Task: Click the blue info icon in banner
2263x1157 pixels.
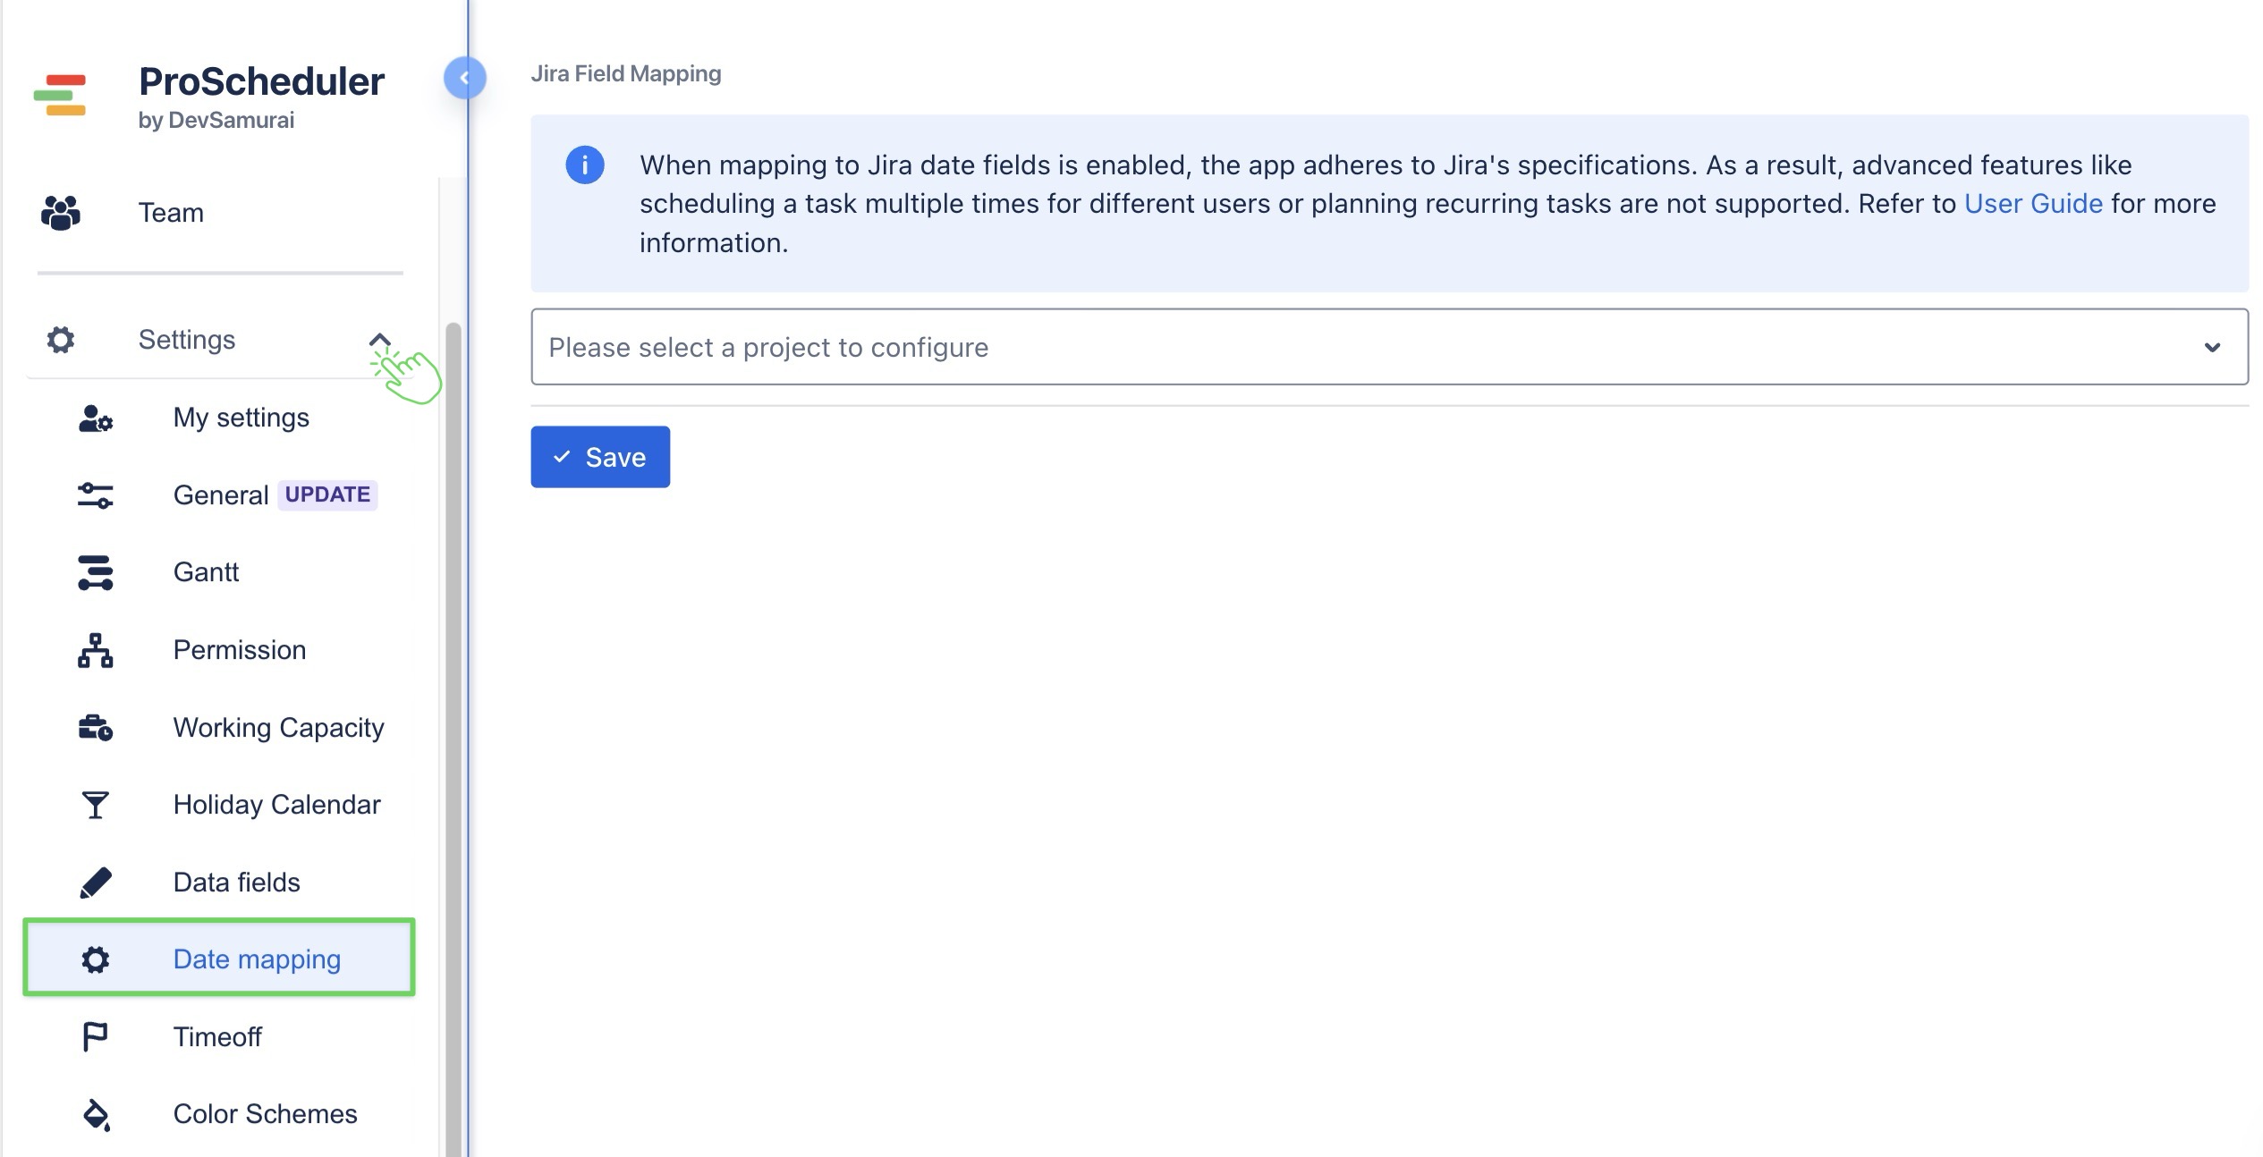Action: (585, 165)
